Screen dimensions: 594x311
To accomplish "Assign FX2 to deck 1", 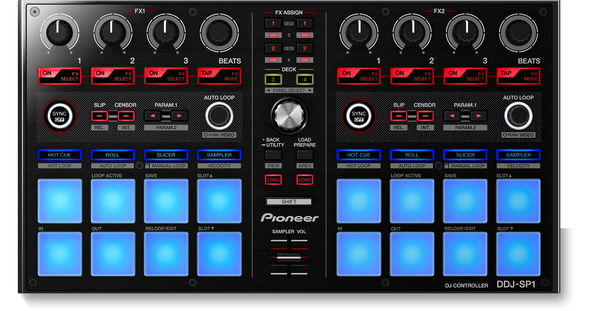I will (305, 24).
